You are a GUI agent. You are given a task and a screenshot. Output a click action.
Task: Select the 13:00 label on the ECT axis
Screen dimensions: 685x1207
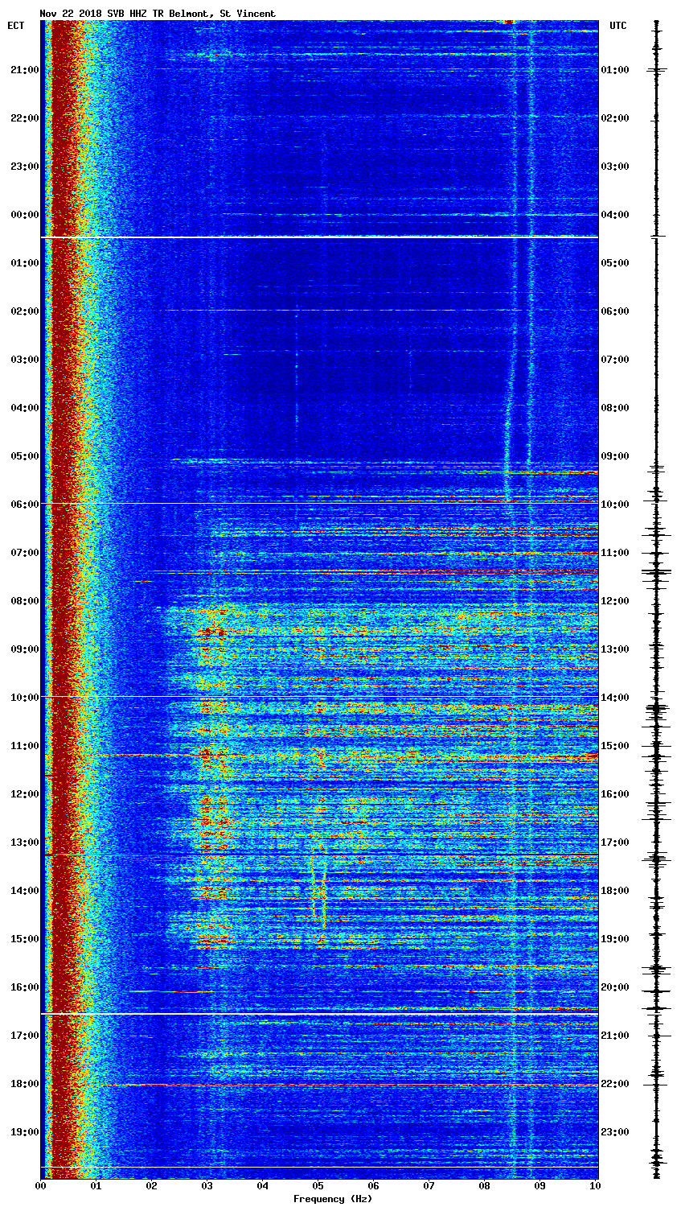(24, 842)
